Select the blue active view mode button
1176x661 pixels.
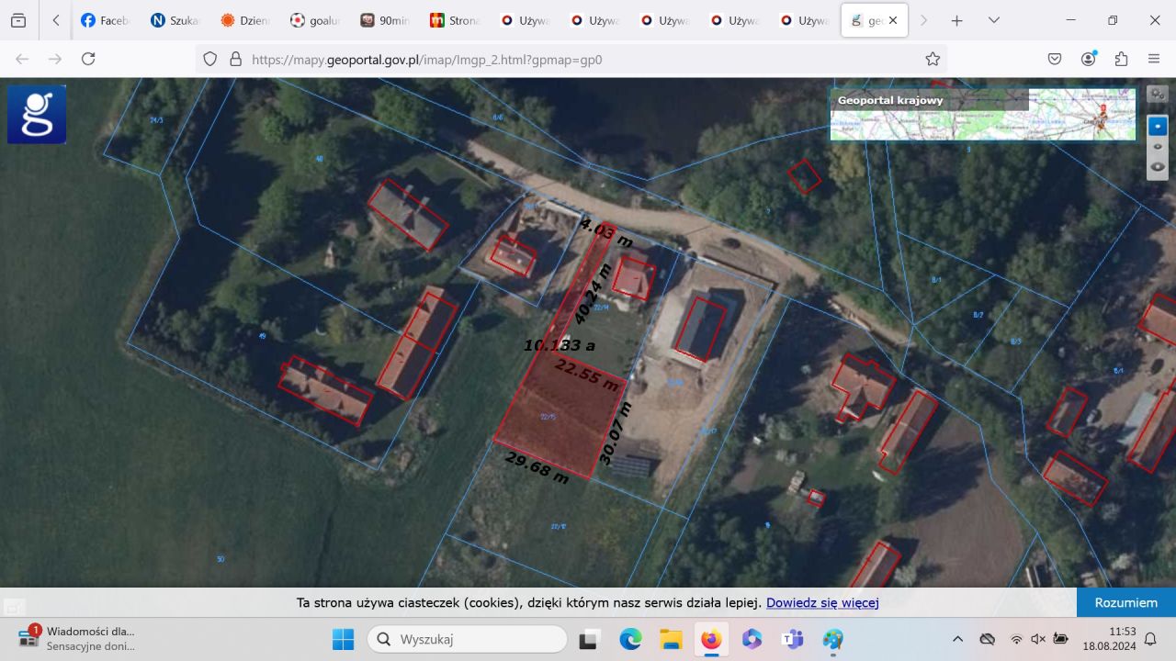[x=1158, y=125]
